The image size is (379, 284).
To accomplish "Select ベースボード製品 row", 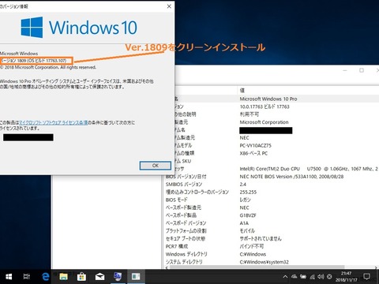I will pos(181,215).
